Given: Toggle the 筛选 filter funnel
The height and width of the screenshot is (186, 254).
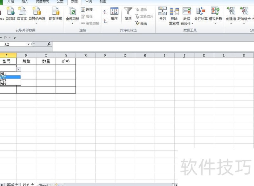Looking at the screenshot, I should coord(128,14).
